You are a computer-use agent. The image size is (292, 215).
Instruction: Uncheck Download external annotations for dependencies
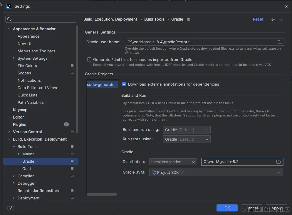[124, 84]
